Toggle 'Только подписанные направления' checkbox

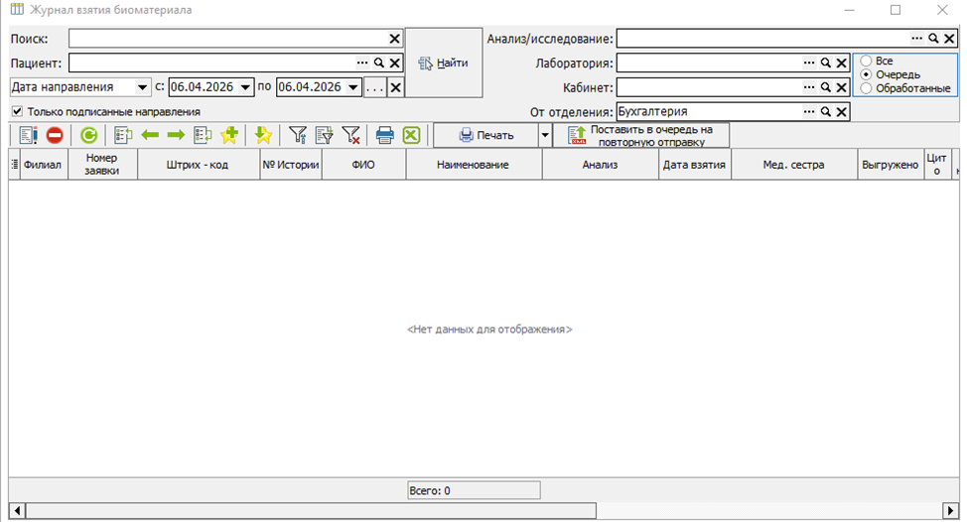pos(17,112)
